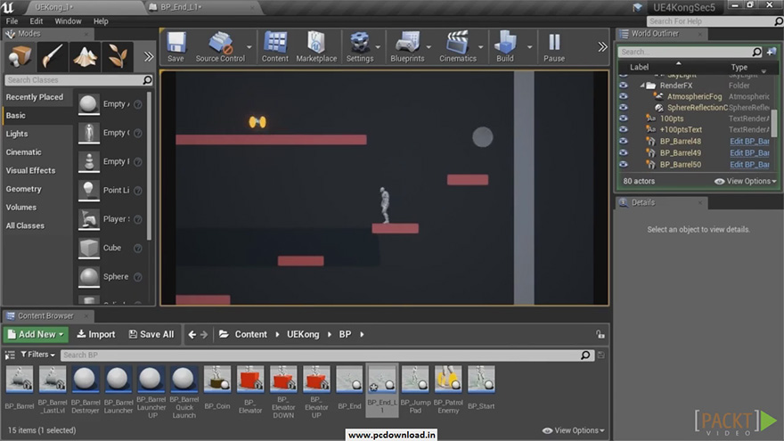The width and height of the screenshot is (784, 441).
Task: Pause the running game simulation
Action: tap(554, 47)
